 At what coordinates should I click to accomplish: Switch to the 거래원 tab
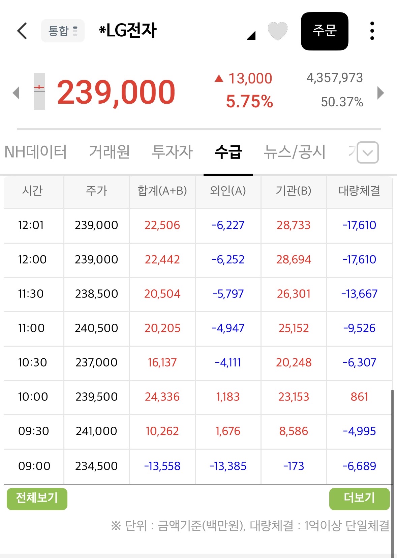pos(110,152)
